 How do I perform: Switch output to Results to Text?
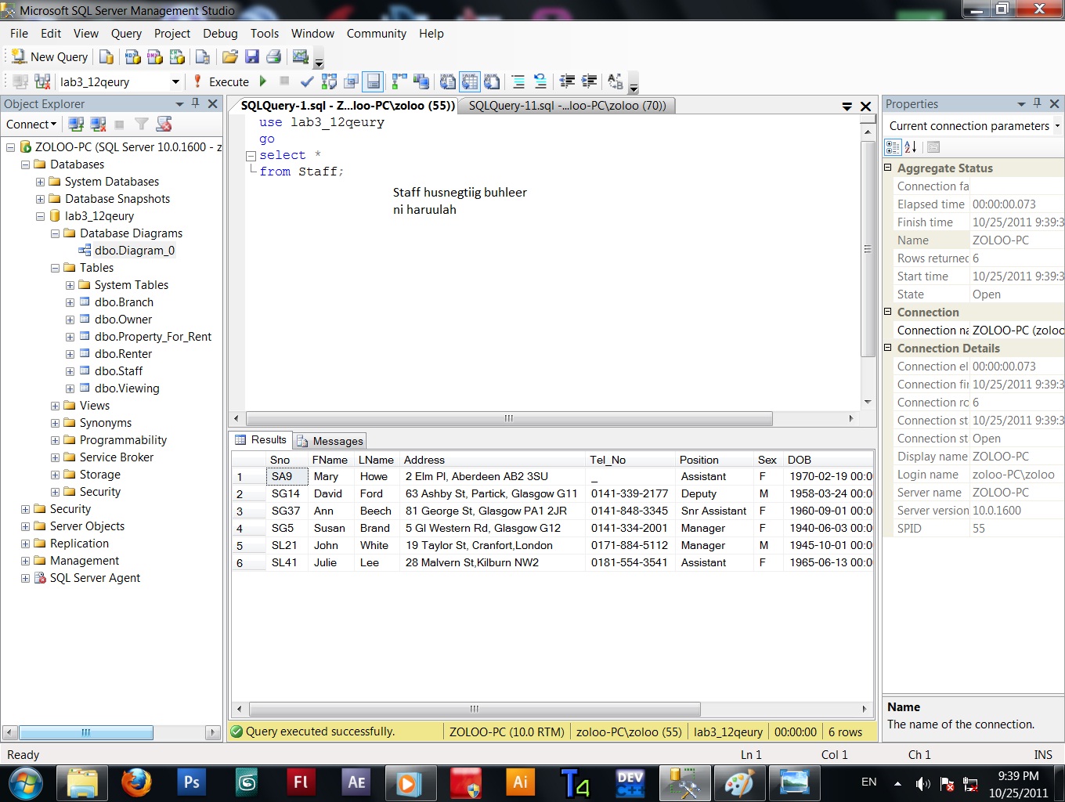point(448,81)
